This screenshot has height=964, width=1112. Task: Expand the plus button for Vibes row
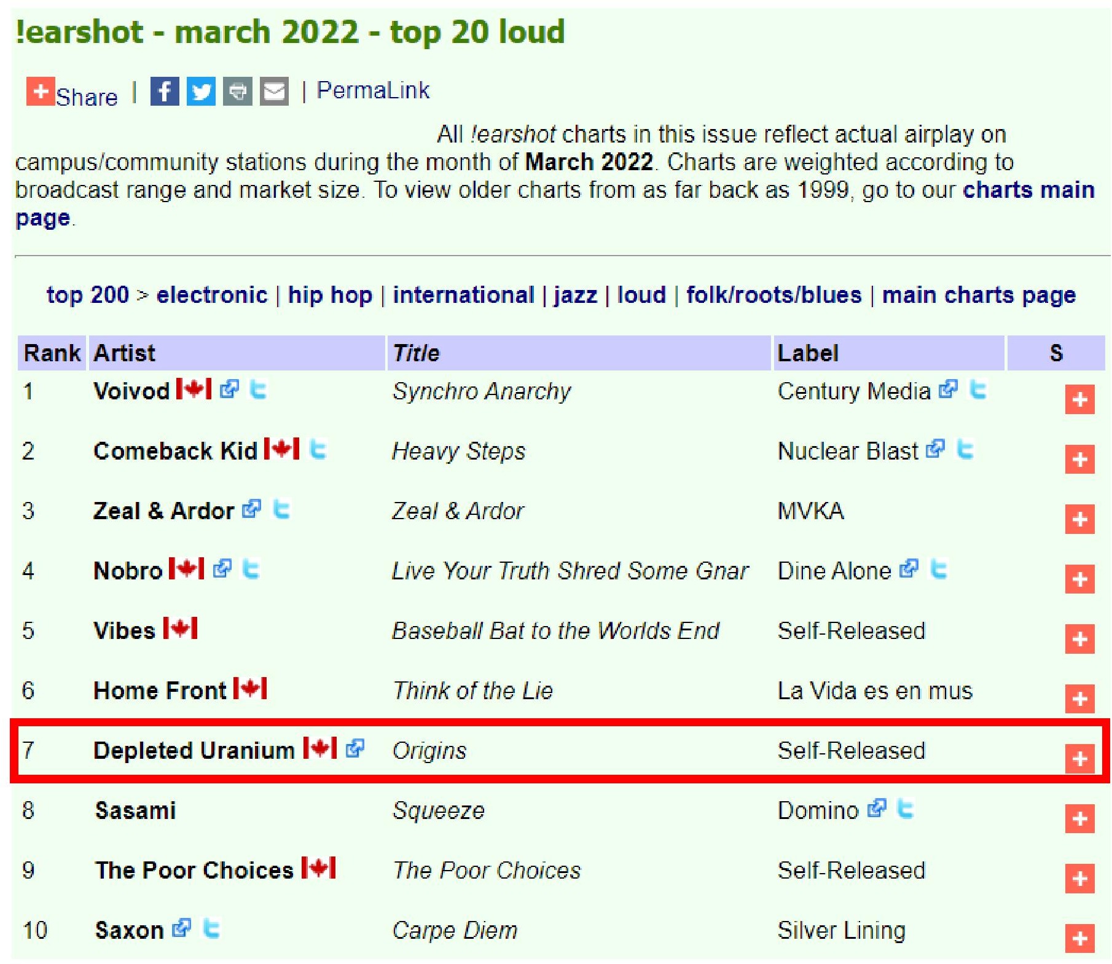(x=1079, y=639)
